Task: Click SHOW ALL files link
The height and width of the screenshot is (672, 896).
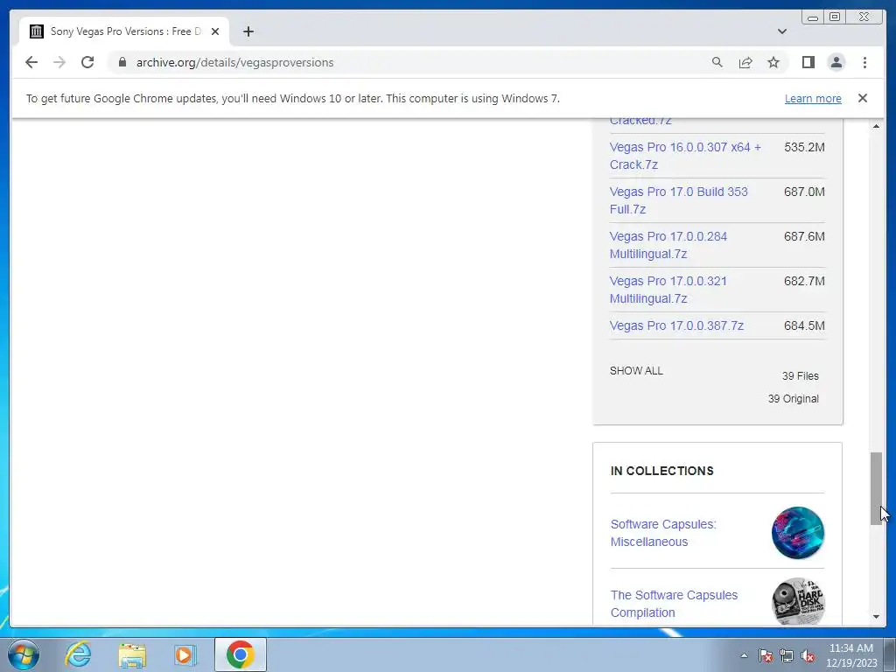Action: pyautogui.click(x=636, y=371)
